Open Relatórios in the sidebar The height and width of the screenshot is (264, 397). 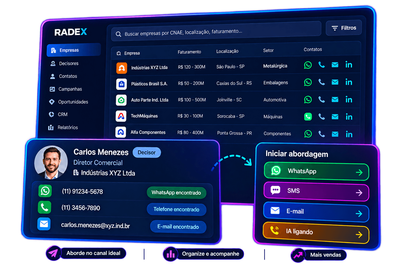coord(63,127)
